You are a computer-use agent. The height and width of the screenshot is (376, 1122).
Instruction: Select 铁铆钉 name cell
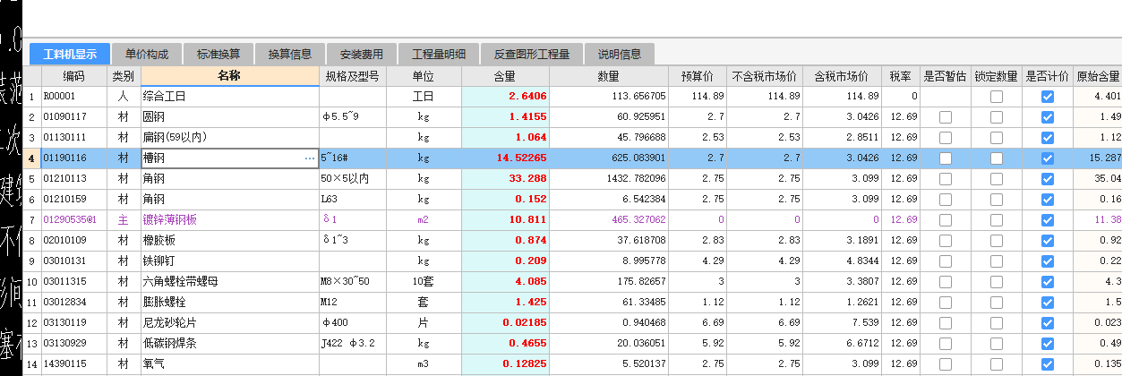[x=230, y=261]
